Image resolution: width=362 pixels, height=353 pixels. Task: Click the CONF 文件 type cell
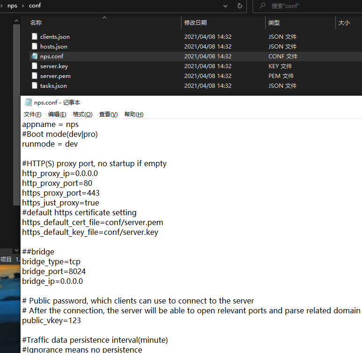[283, 56]
